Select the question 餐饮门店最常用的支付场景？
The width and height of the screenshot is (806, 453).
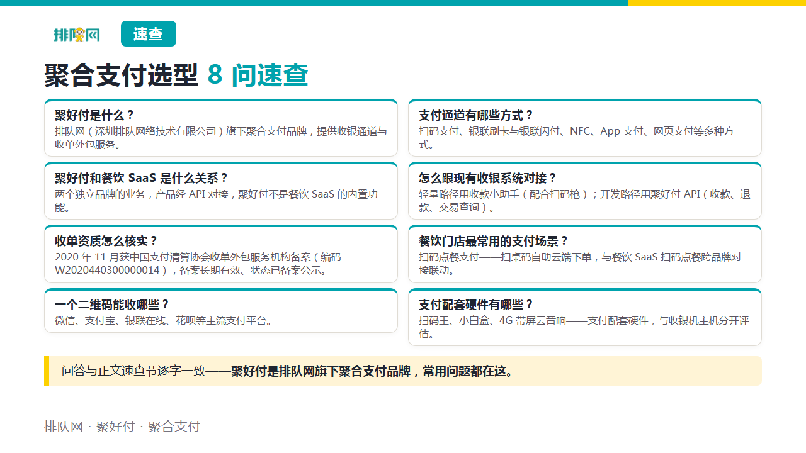494,241
